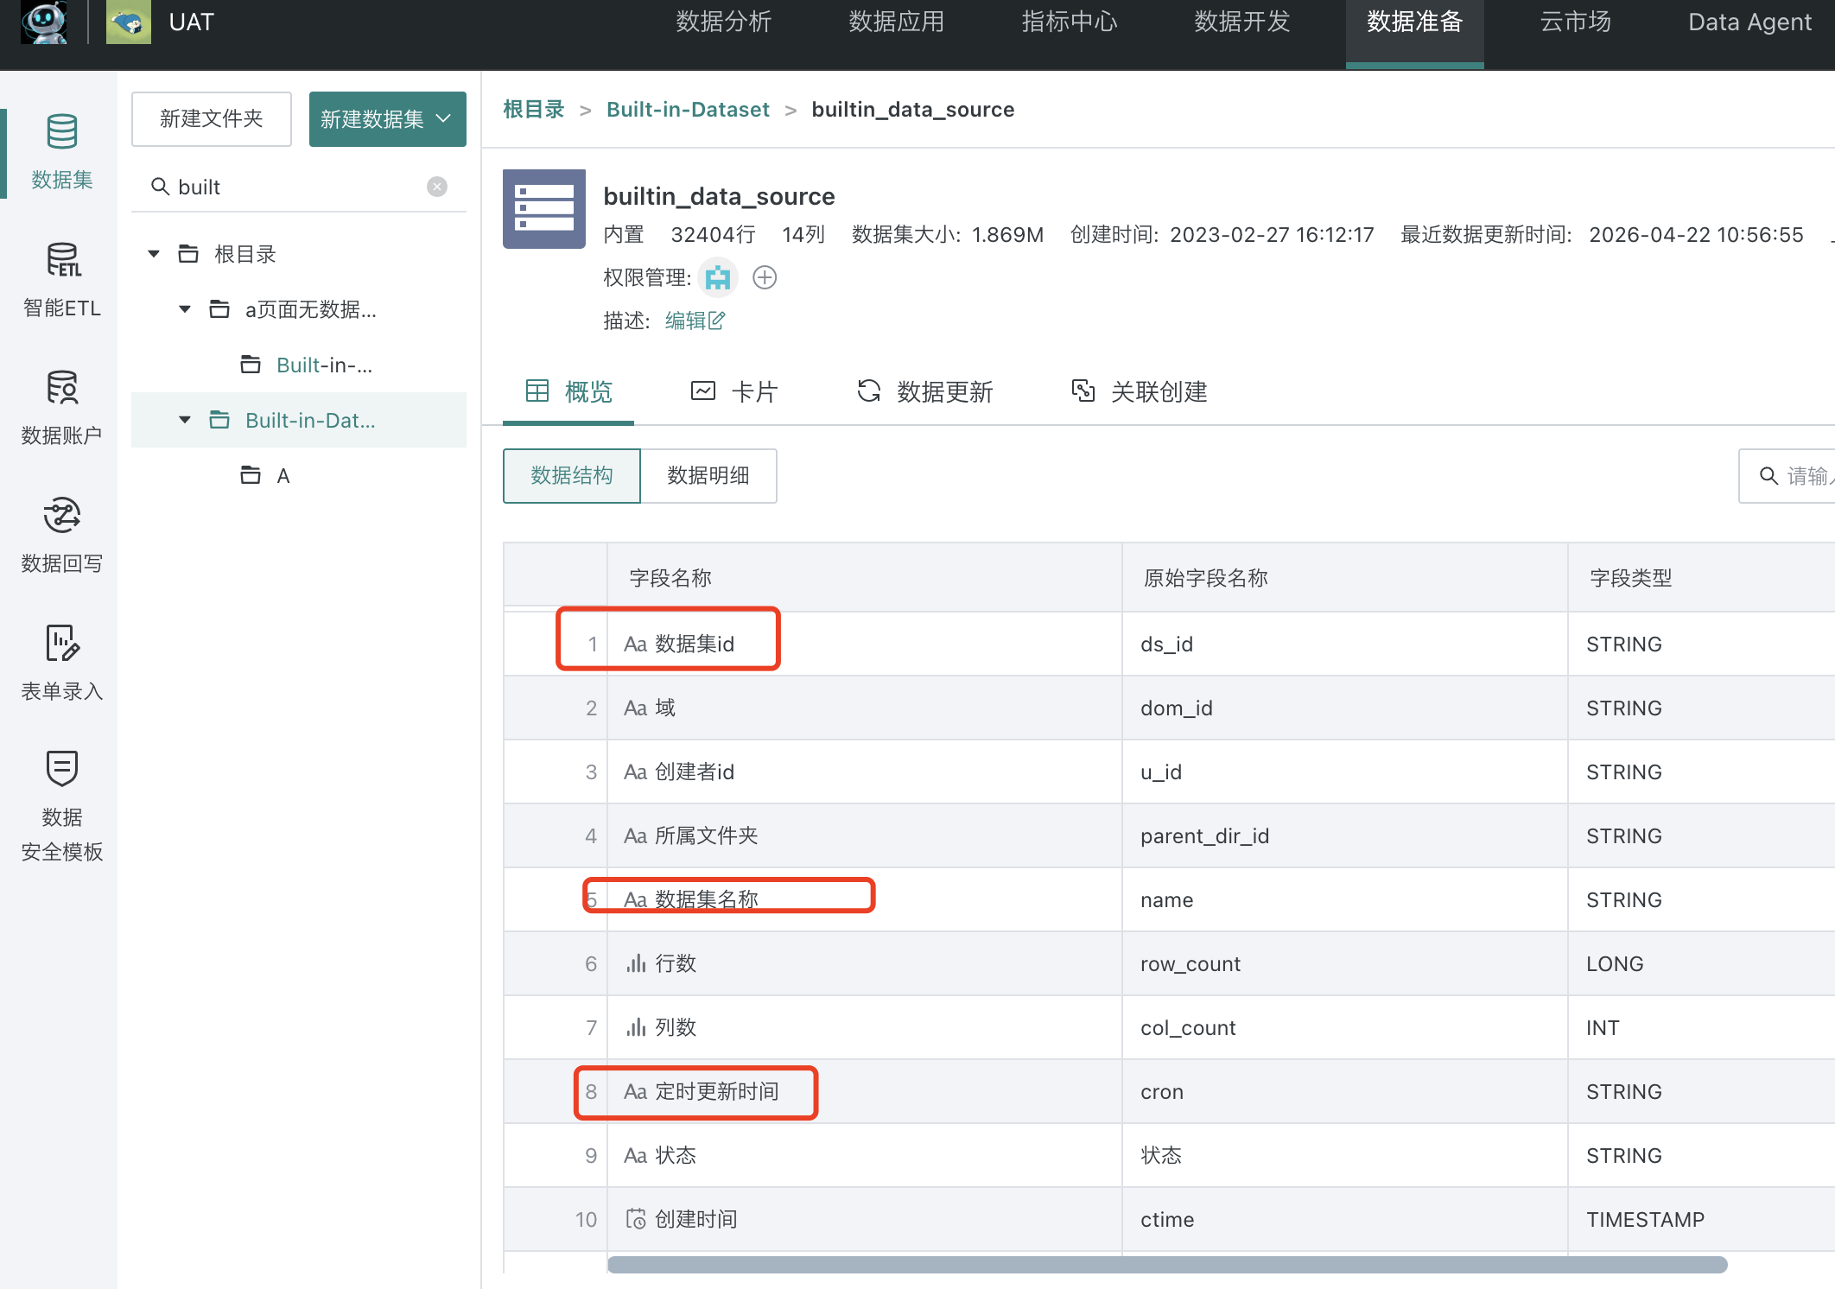
Task: Select the 数据明细 toggle option
Action: point(708,475)
